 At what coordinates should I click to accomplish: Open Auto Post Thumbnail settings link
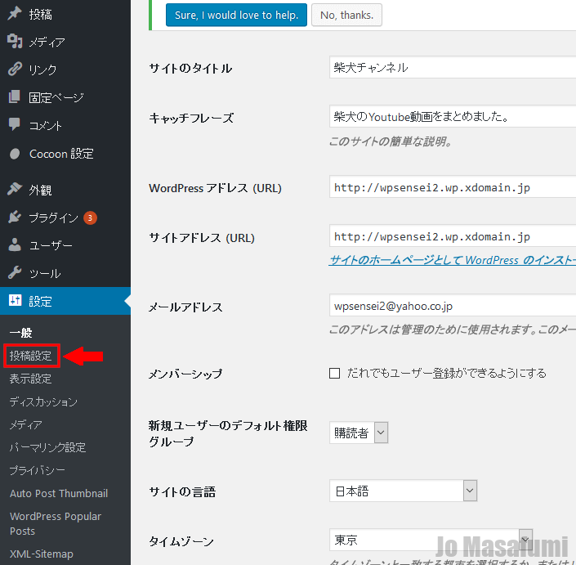click(59, 493)
